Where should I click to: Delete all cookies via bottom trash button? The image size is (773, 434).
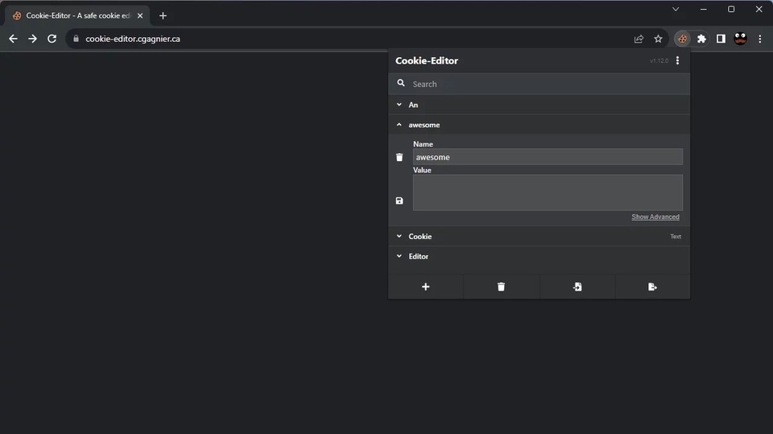[x=501, y=287]
